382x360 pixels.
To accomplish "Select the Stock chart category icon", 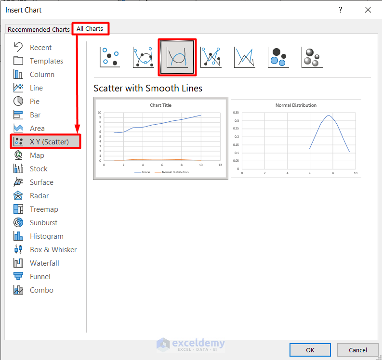I will [x=18, y=168].
